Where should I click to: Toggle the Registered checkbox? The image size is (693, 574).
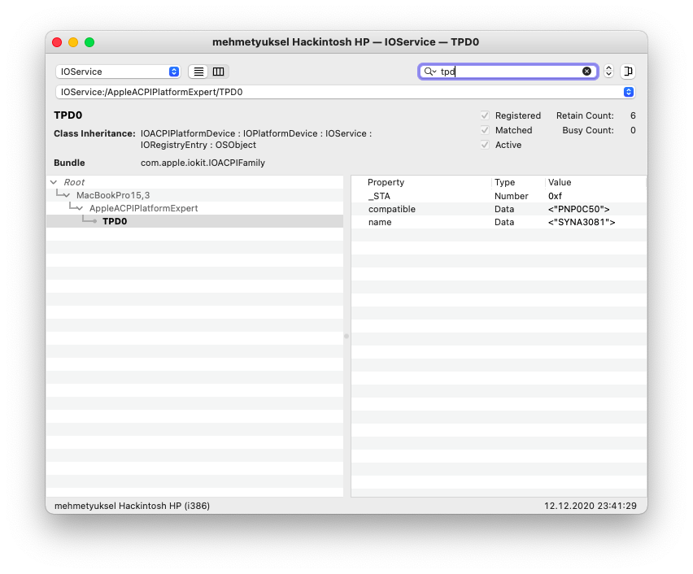click(486, 115)
